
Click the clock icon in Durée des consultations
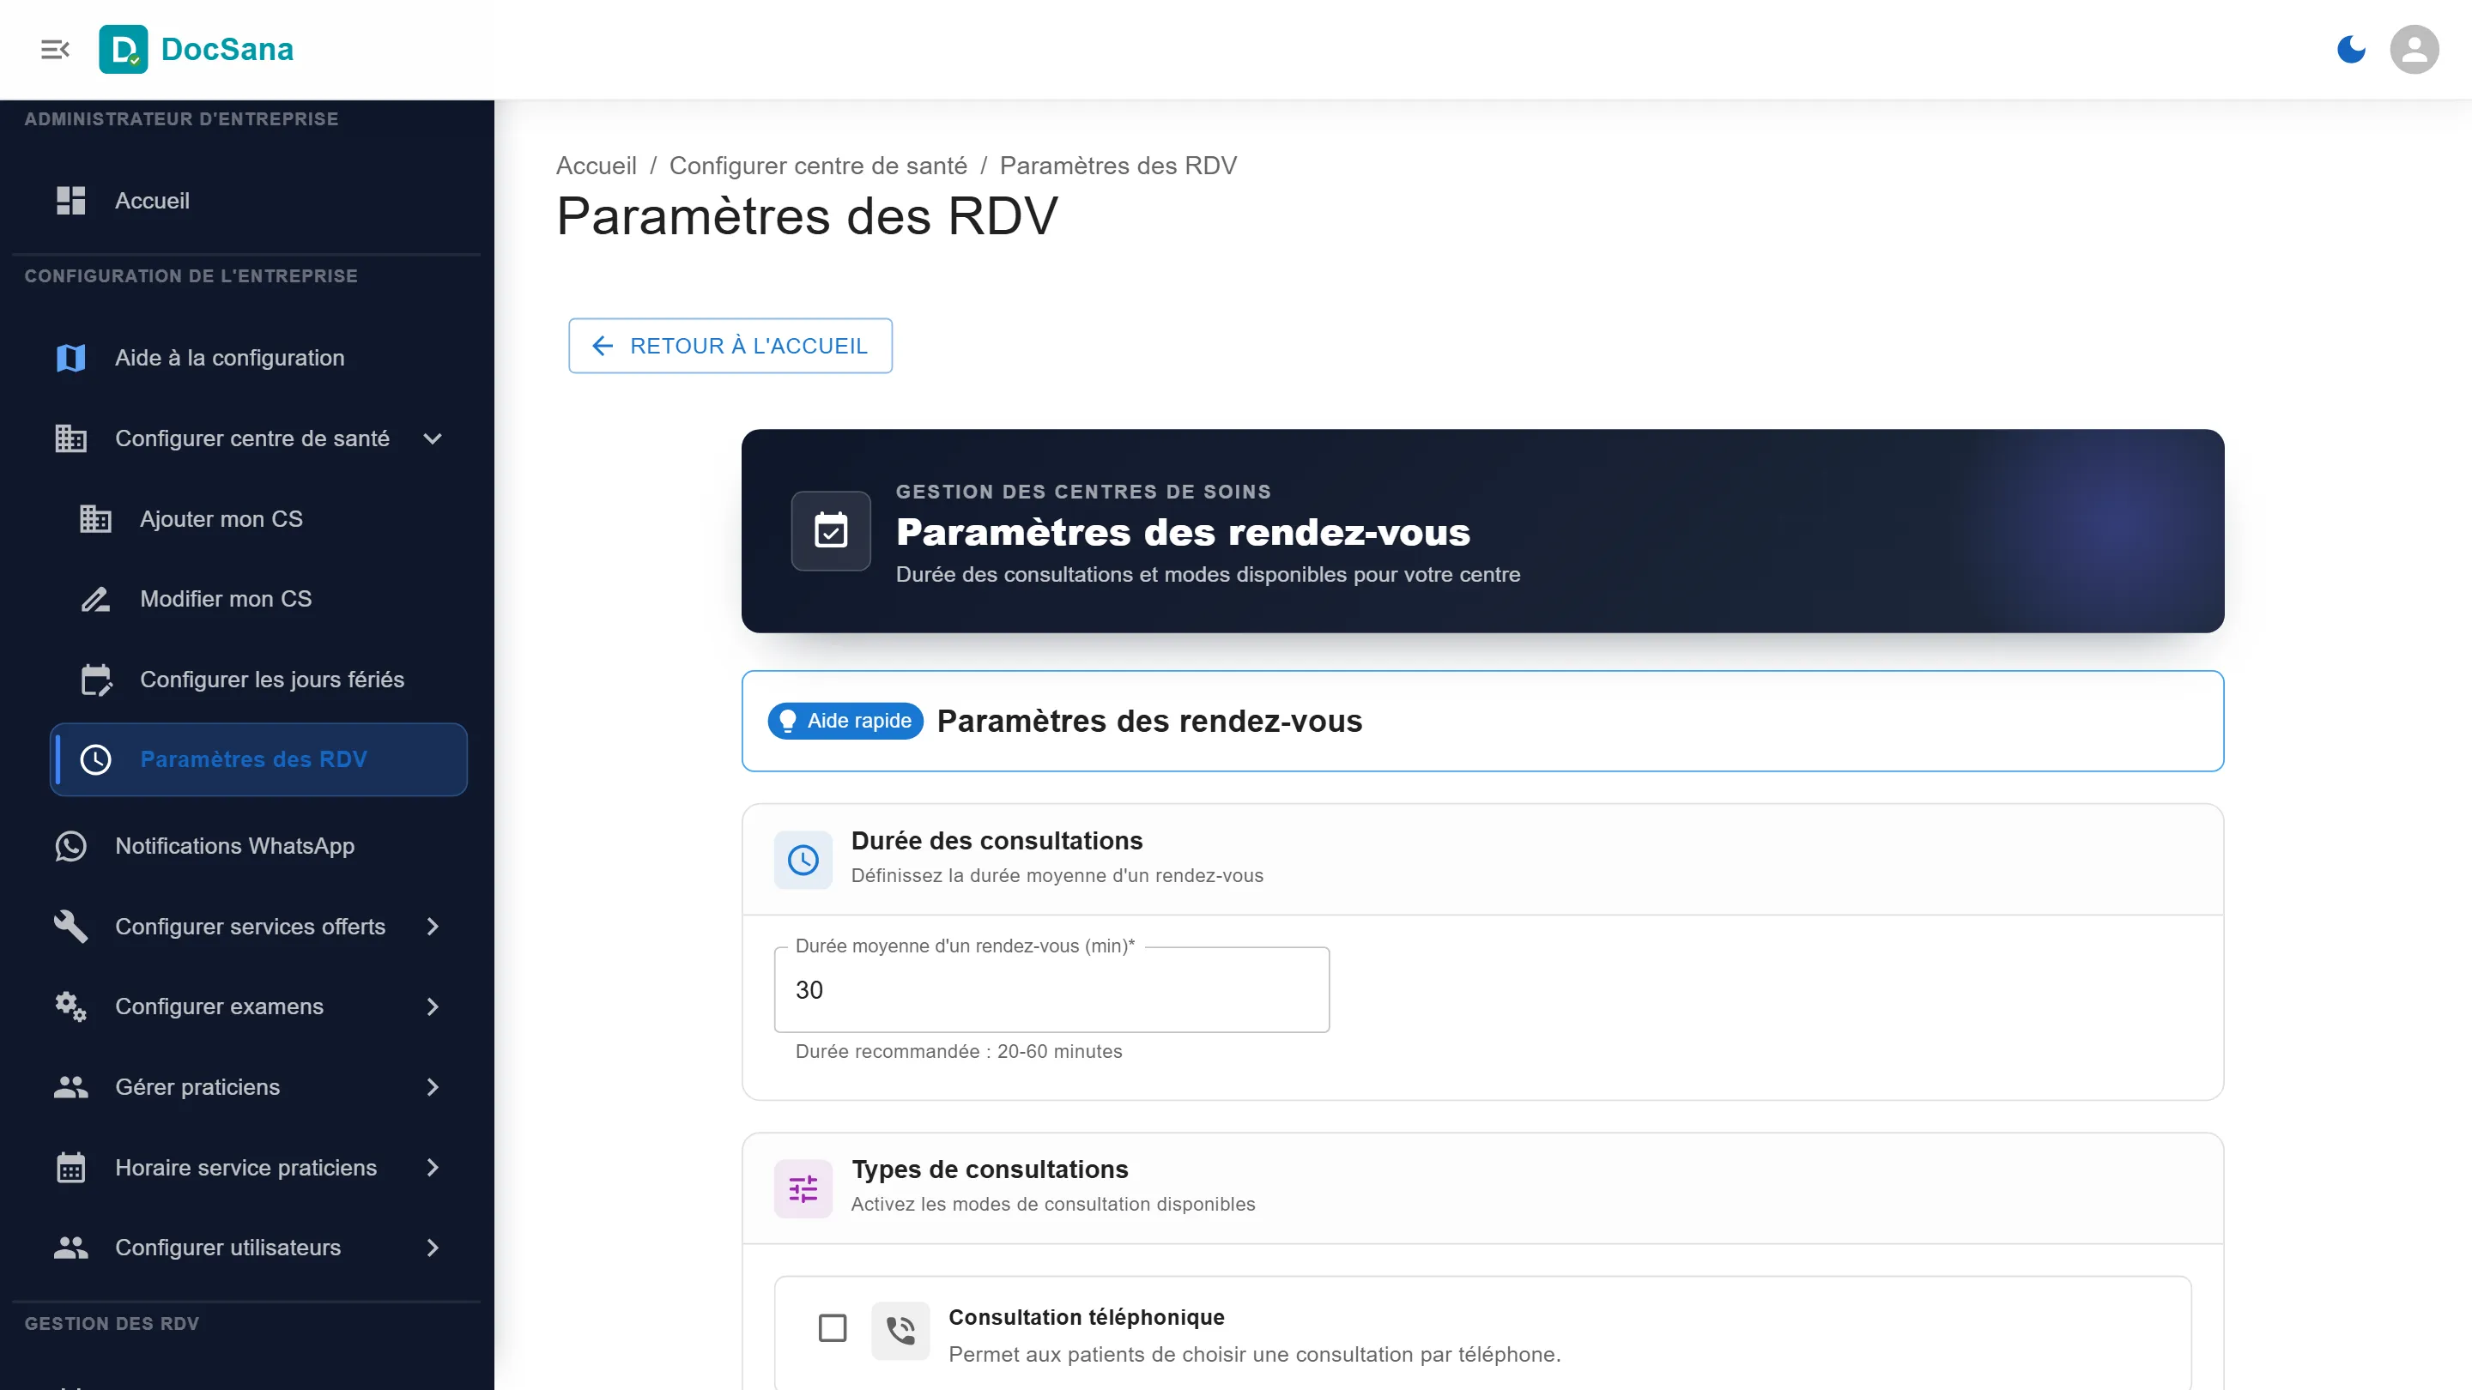(803, 860)
